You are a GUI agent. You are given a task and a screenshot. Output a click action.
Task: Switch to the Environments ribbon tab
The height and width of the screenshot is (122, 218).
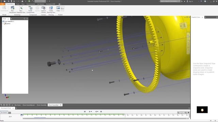pyautogui.click(x=31, y=4)
